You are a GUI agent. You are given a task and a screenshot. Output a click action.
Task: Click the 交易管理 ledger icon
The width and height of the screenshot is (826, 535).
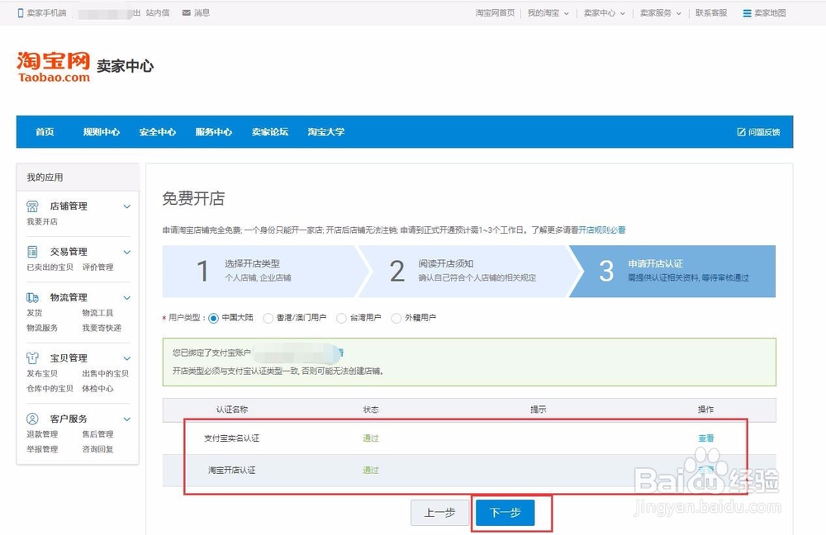33,252
